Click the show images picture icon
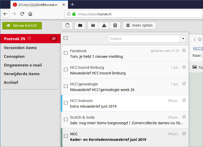This screenshot has width=203, height=147. [195, 67]
